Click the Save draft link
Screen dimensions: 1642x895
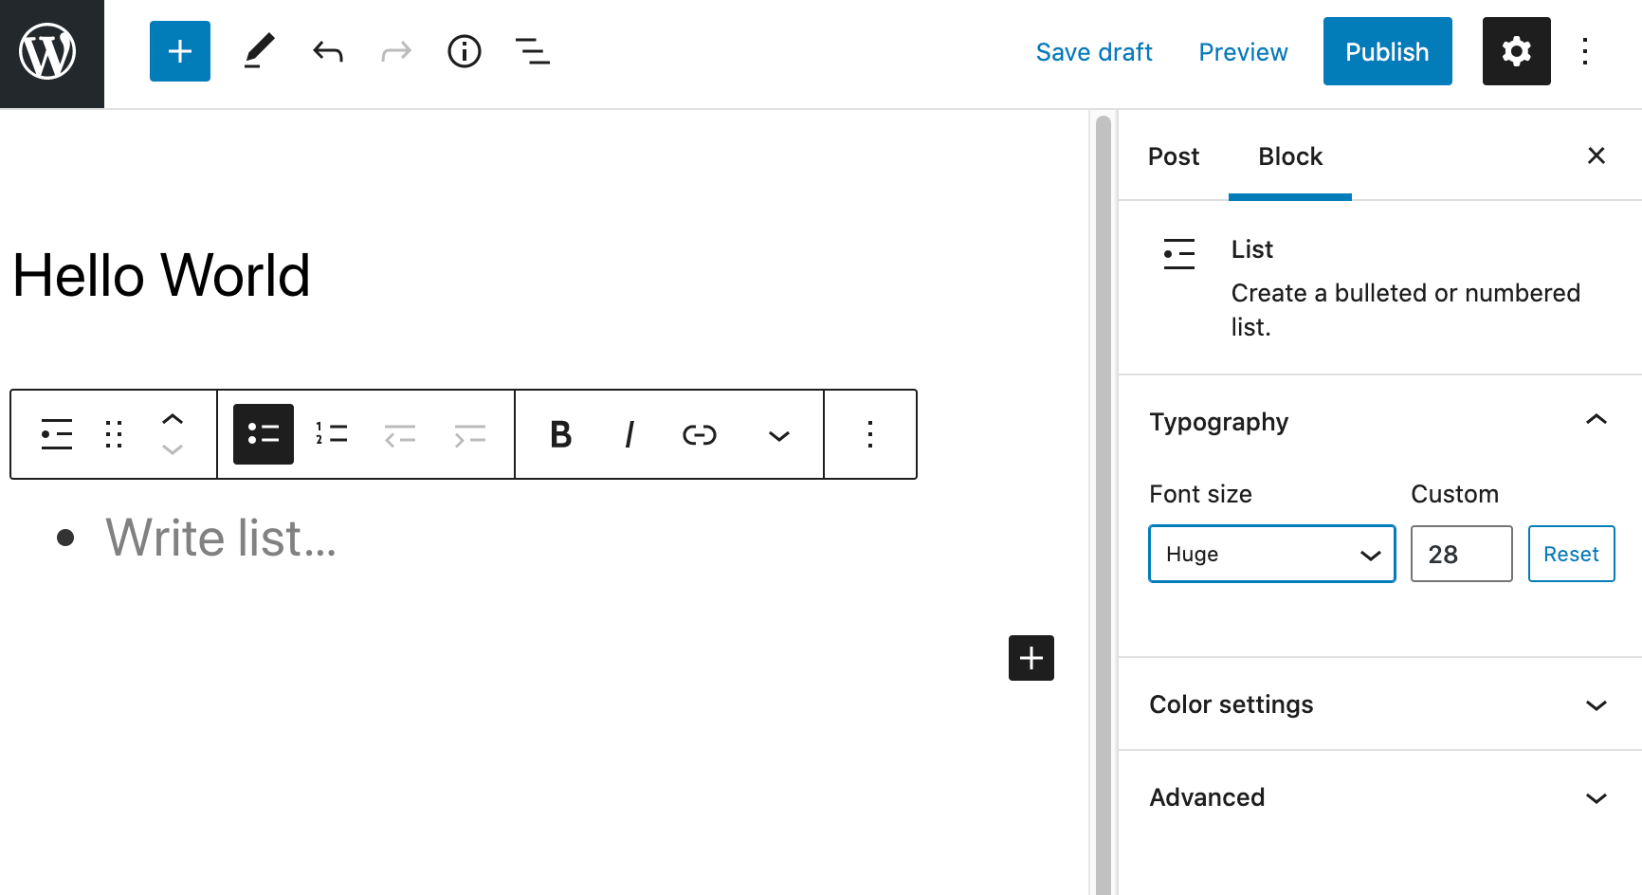[x=1094, y=52]
